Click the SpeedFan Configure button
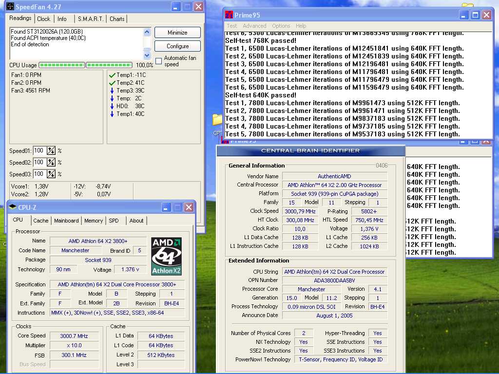The height and width of the screenshot is (374, 499). point(177,46)
